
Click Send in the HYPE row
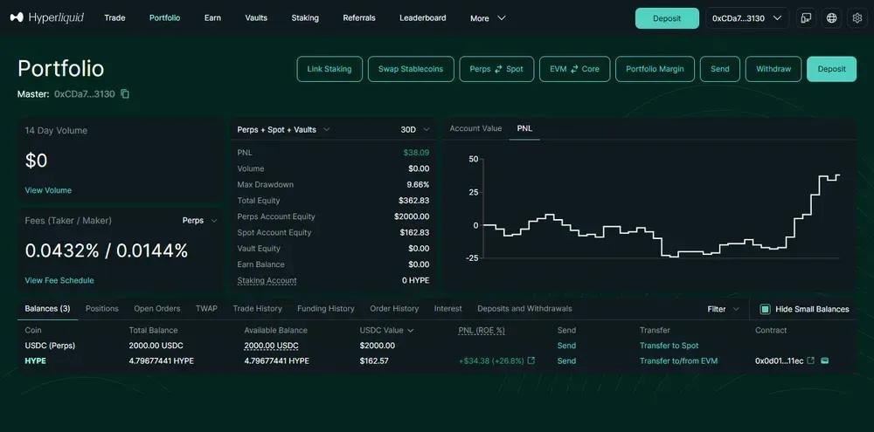click(x=566, y=360)
